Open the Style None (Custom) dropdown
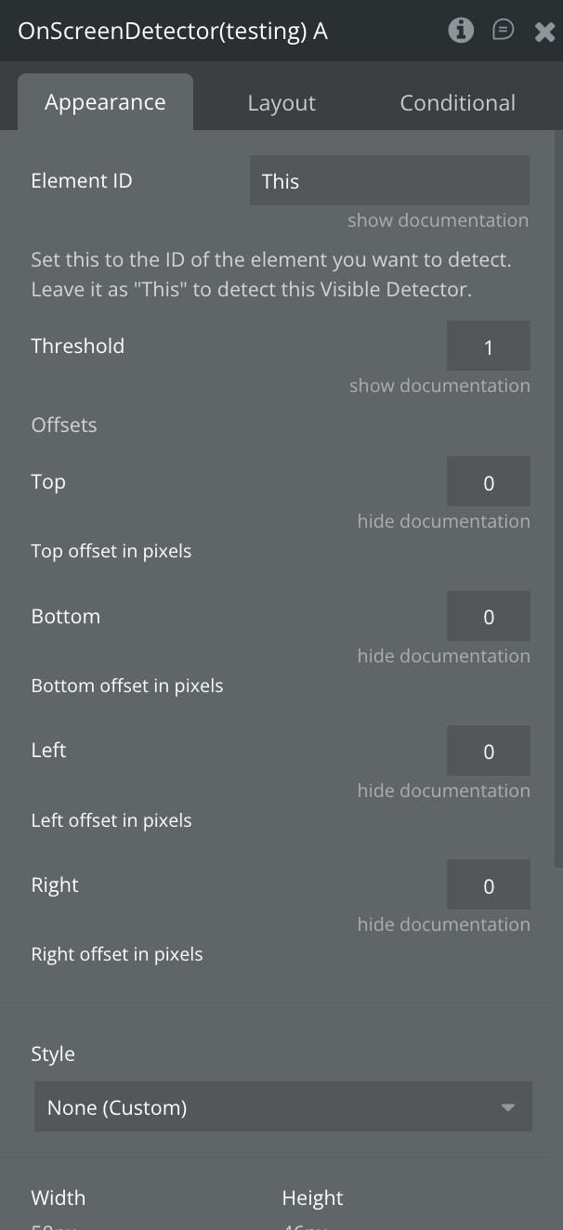This screenshot has height=1230, width=563. (282, 1107)
